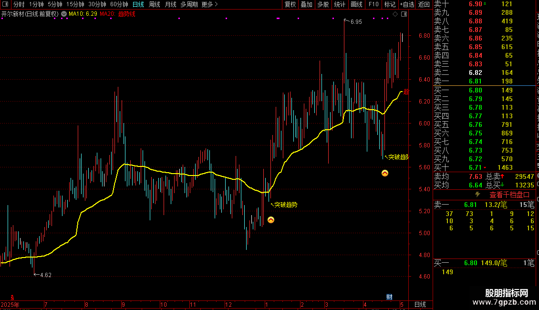Screen dimensions: 539x310
Task: Expand the 更多 periods menu
Action: pos(209,4)
